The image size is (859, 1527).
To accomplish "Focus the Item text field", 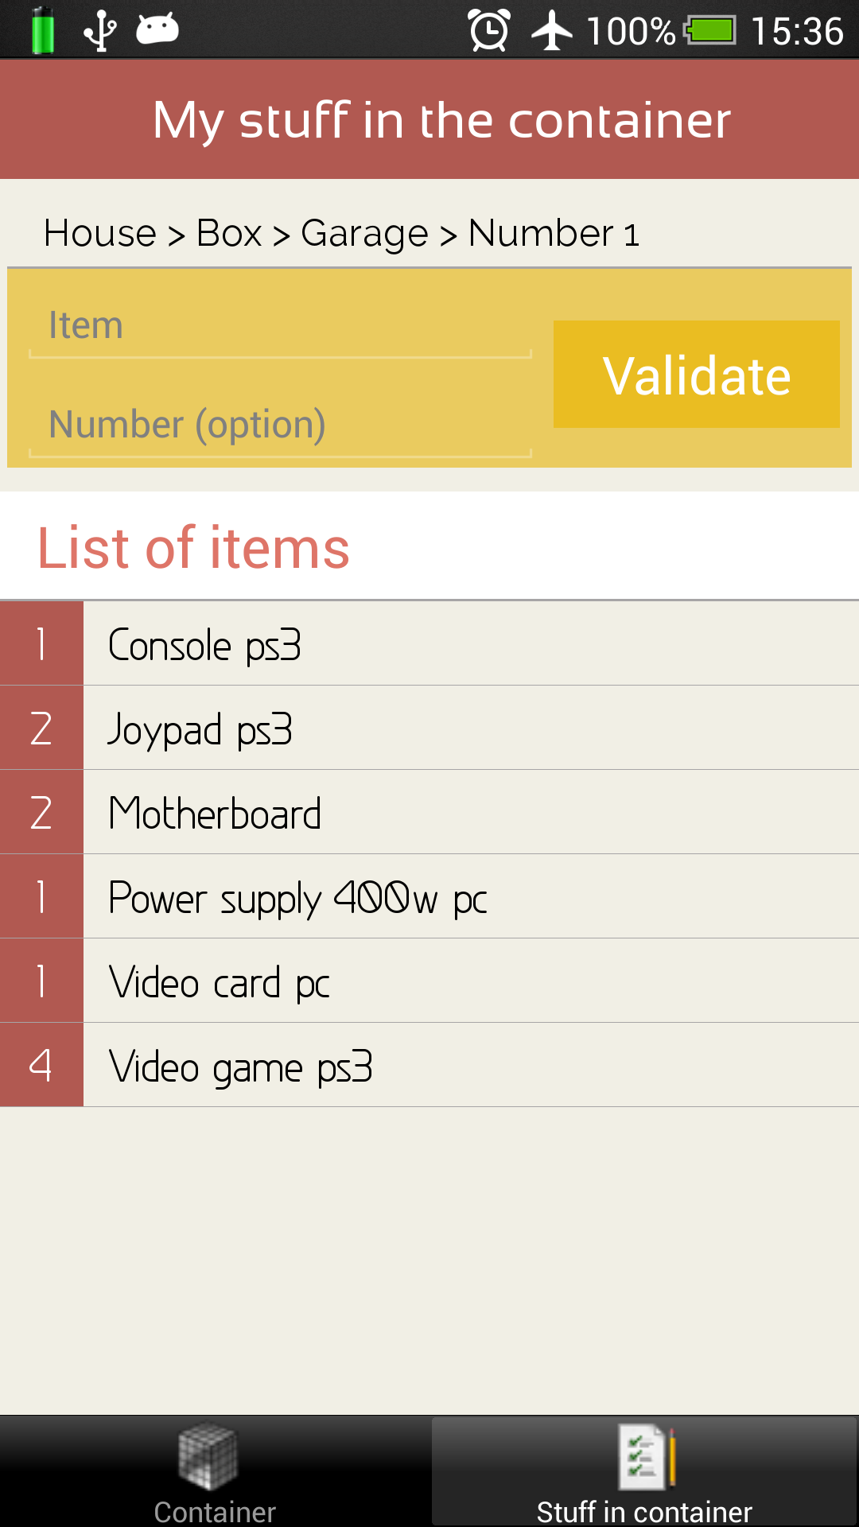I will pyautogui.click(x=280, y=326).
